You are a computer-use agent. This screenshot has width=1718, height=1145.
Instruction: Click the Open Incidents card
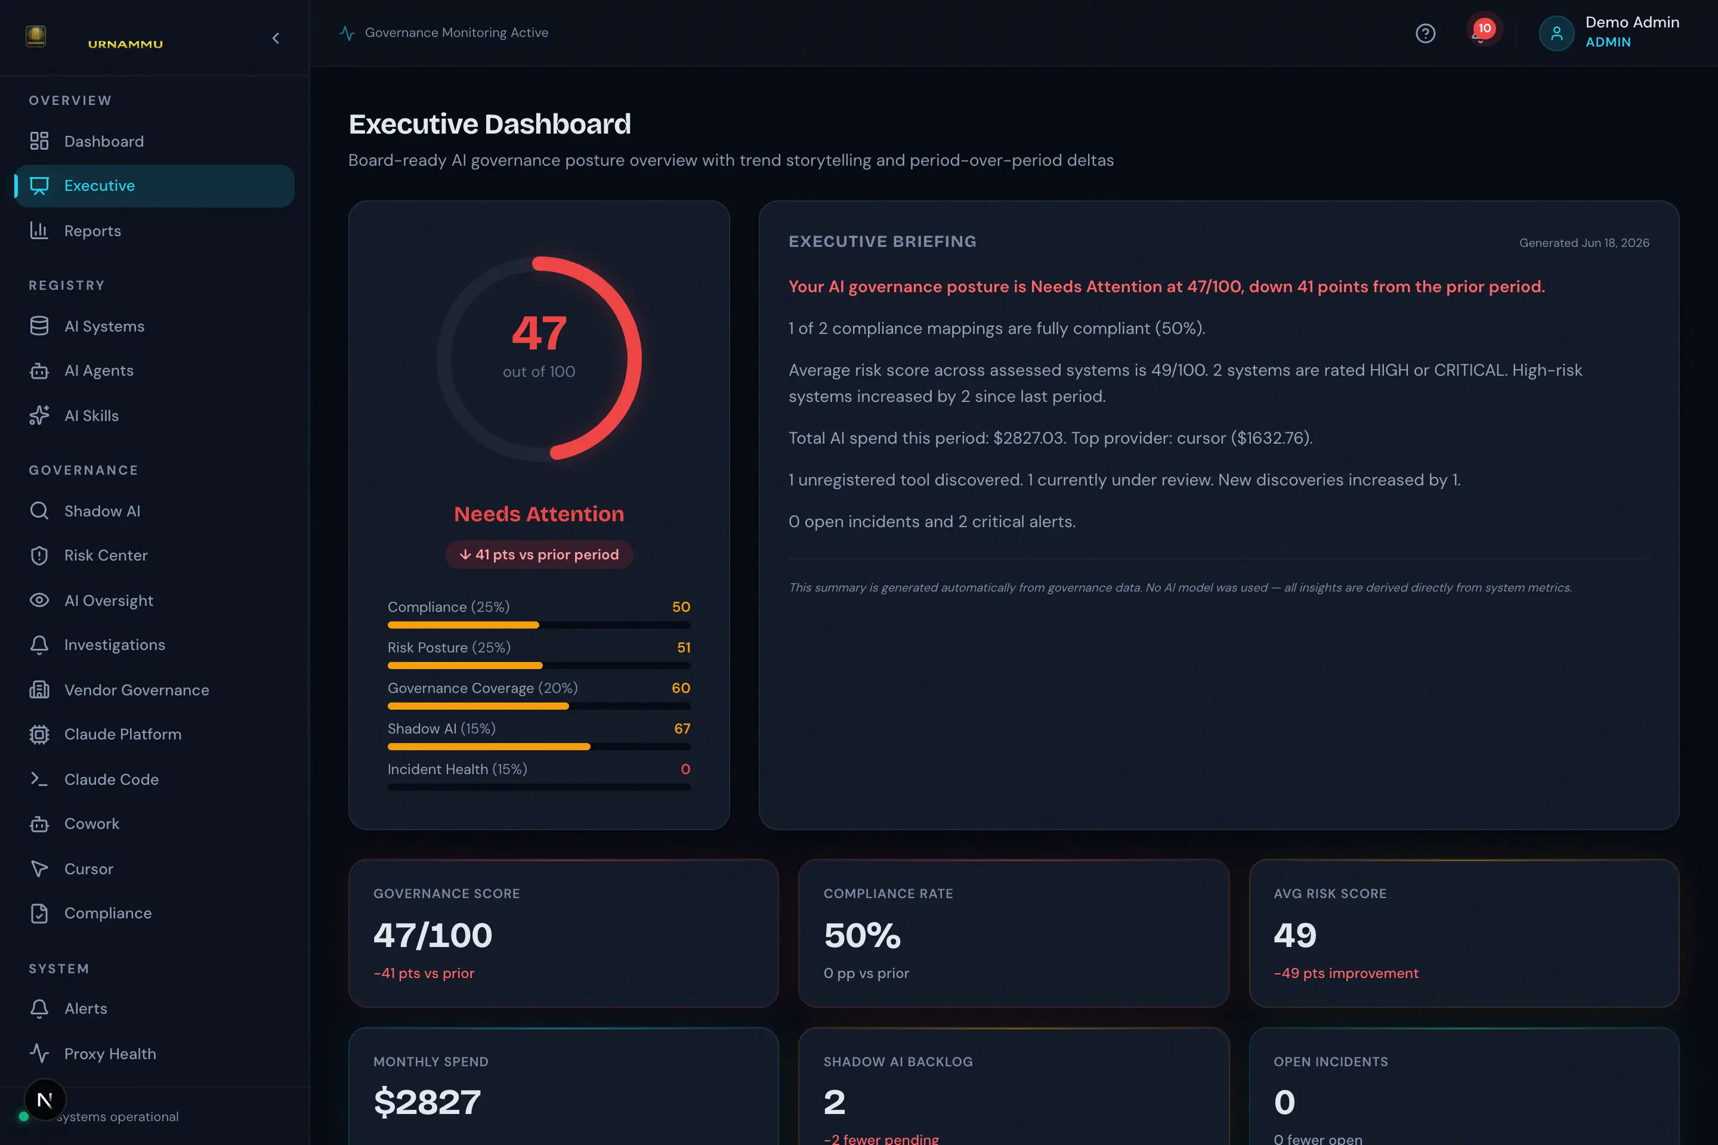point(1464,1087)
